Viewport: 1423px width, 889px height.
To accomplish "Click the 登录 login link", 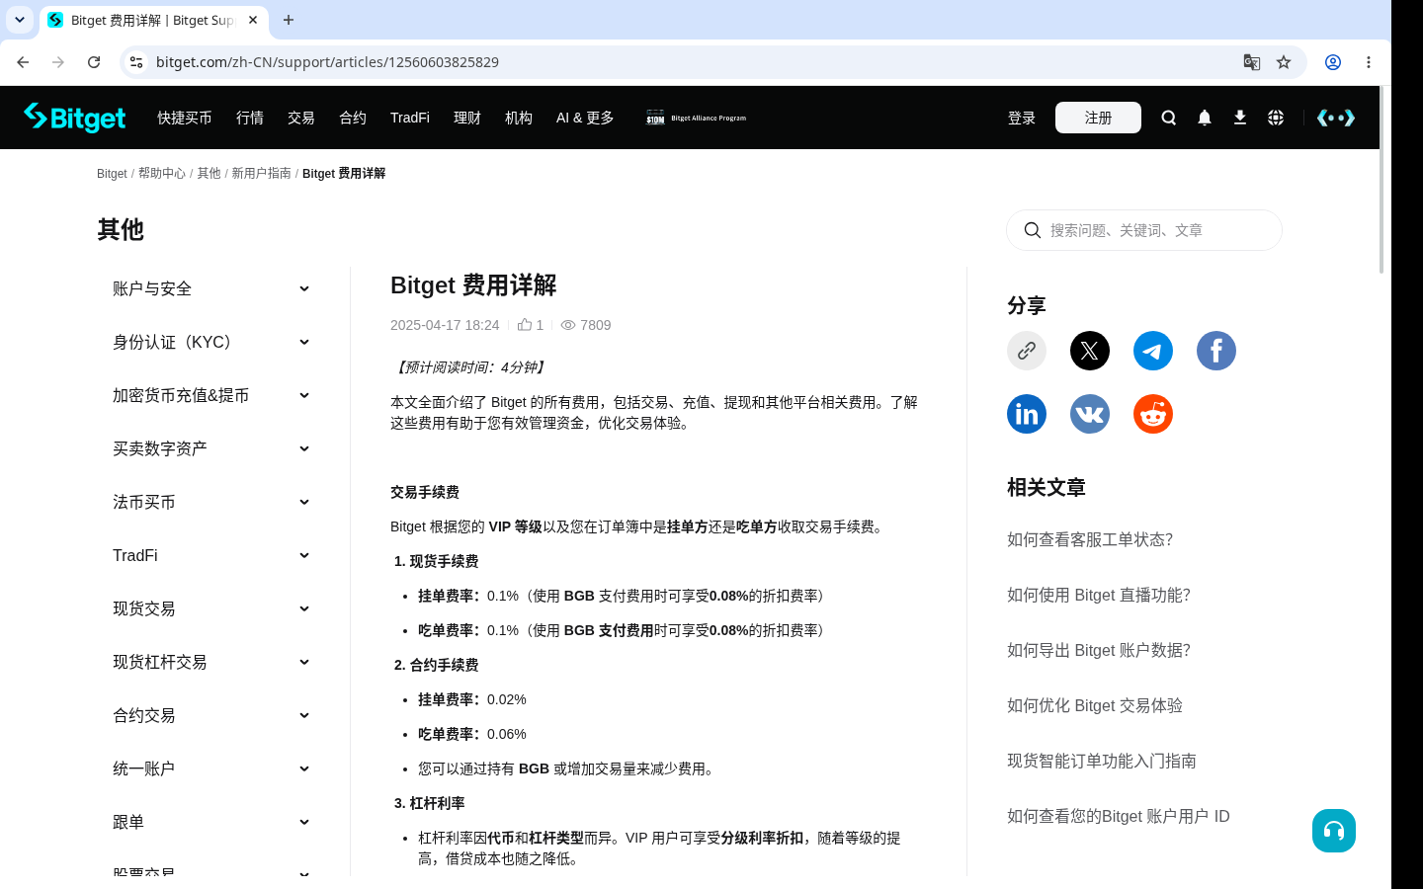I will pyautogui.click(x=1022, y=118).
